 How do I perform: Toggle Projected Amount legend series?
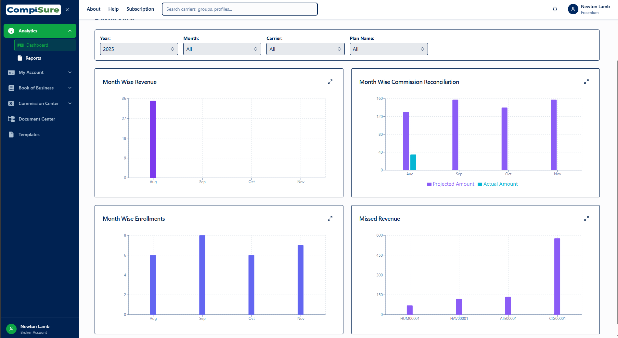pyautogui.click(x=450, y=184)
